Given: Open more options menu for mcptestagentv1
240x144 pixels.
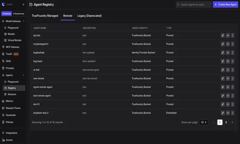Looking at the screenshot, I should click(x=233, y=44).
